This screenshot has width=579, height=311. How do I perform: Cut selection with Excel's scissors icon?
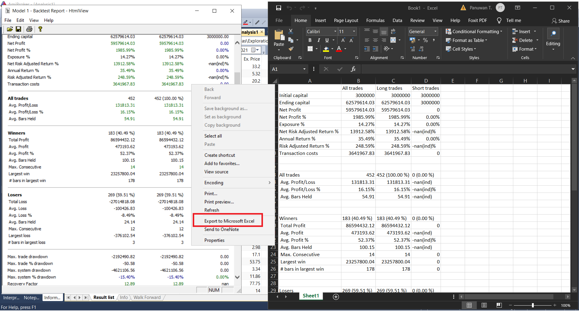291,31
